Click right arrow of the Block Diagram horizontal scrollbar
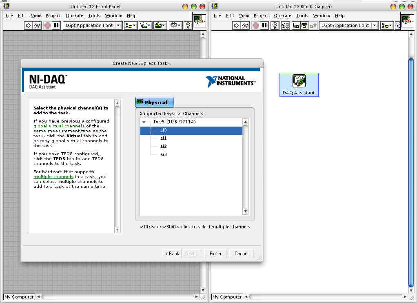Screen dimensions: 417x303 (x=405, y=296)
